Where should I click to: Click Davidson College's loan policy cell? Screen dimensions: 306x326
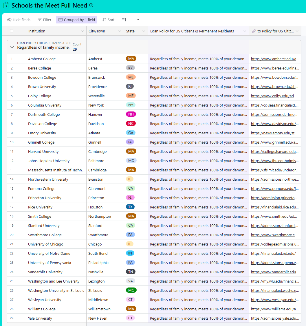pos(199,124)
